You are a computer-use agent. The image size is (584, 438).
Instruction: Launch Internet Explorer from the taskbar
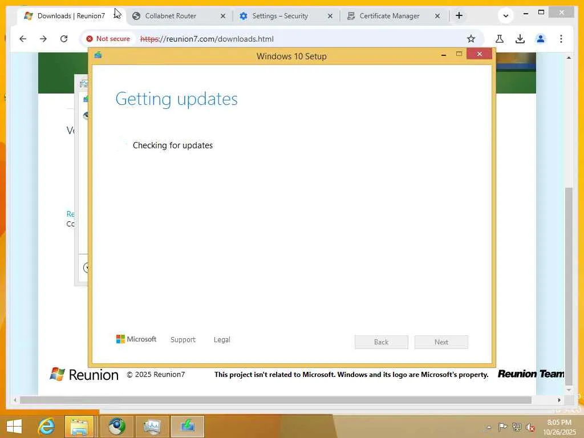click(x=47, y=427)
